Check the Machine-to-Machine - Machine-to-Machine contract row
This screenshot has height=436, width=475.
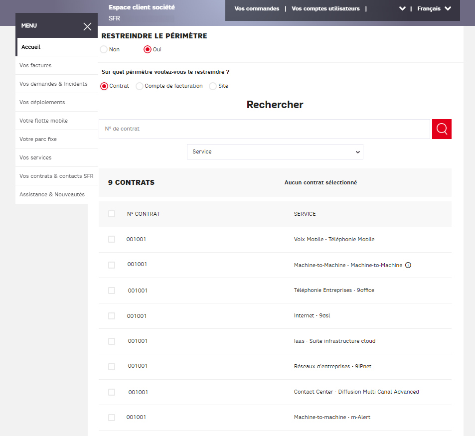click(x=112, y=265)
